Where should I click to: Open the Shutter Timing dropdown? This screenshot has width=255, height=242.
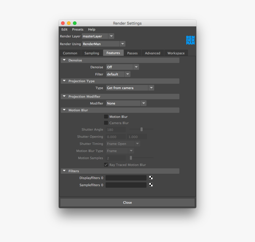(123, 144)
